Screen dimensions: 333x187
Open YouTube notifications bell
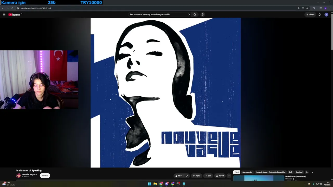(319, 15)
